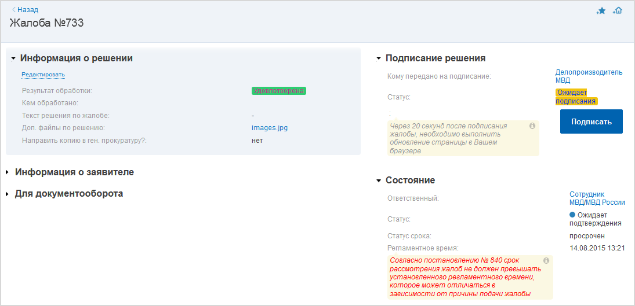Click the Жалоба №733 page title
635x306 pixels.
pyautogui.click(x=46, y=23)
